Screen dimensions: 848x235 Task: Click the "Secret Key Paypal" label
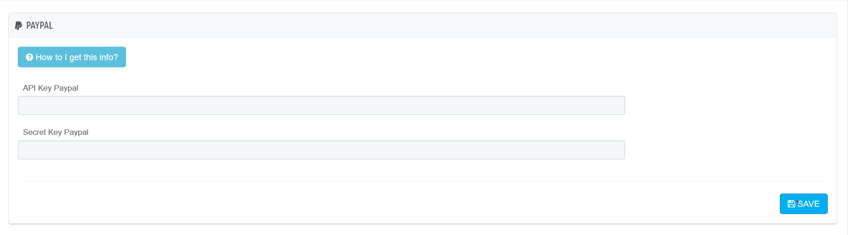55,133
